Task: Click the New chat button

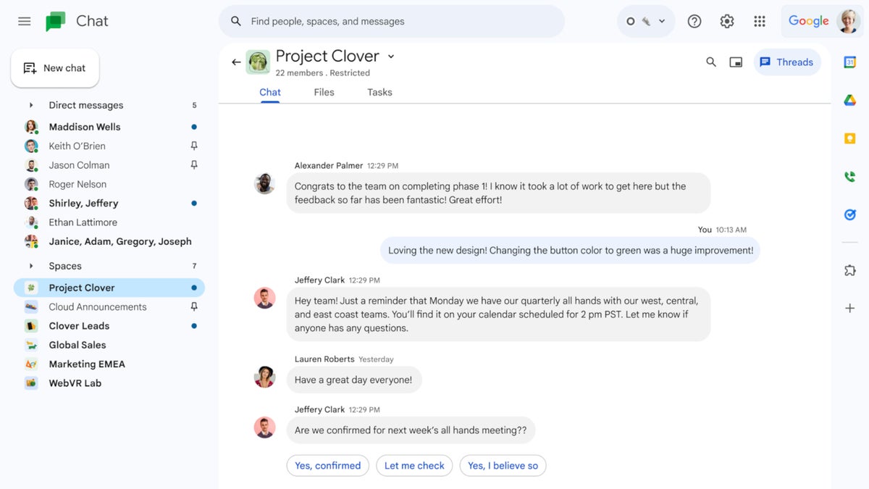Action: [x=55, y=68]
